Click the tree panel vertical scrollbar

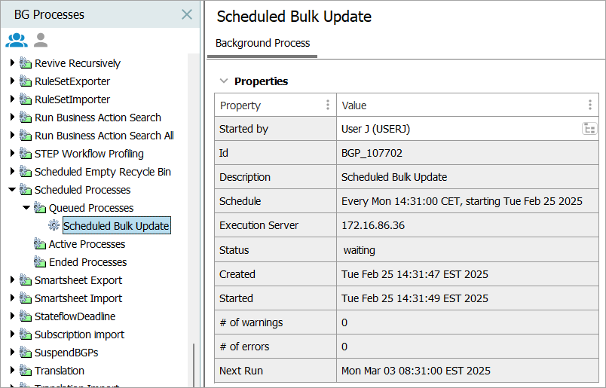pos(194,365)
